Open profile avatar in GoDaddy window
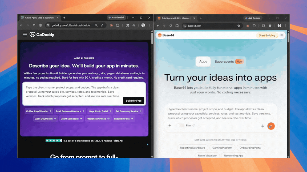The height and width of the screenshot is (172, 307). pos(143,25)
